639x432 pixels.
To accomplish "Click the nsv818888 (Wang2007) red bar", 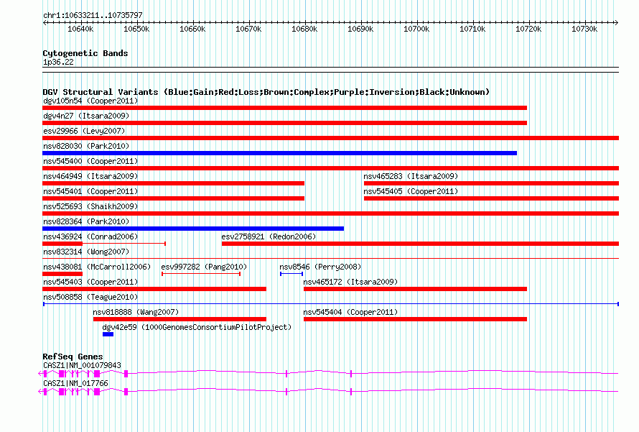I will 179,319.
